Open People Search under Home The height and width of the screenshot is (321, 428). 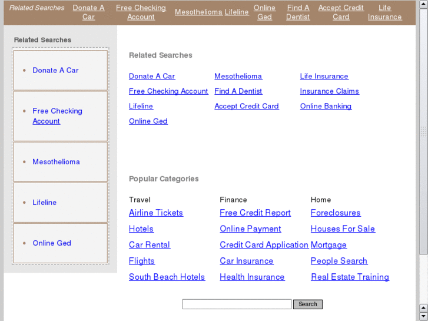point(339,261)
